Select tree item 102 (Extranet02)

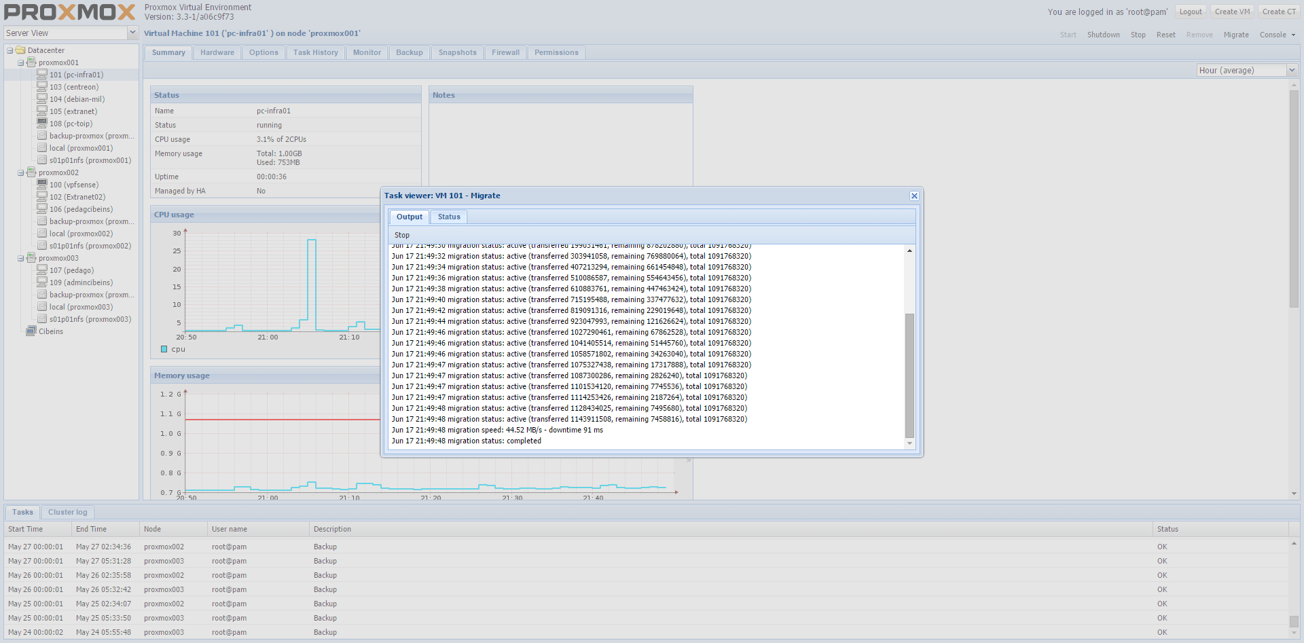[x=77, y=197]
